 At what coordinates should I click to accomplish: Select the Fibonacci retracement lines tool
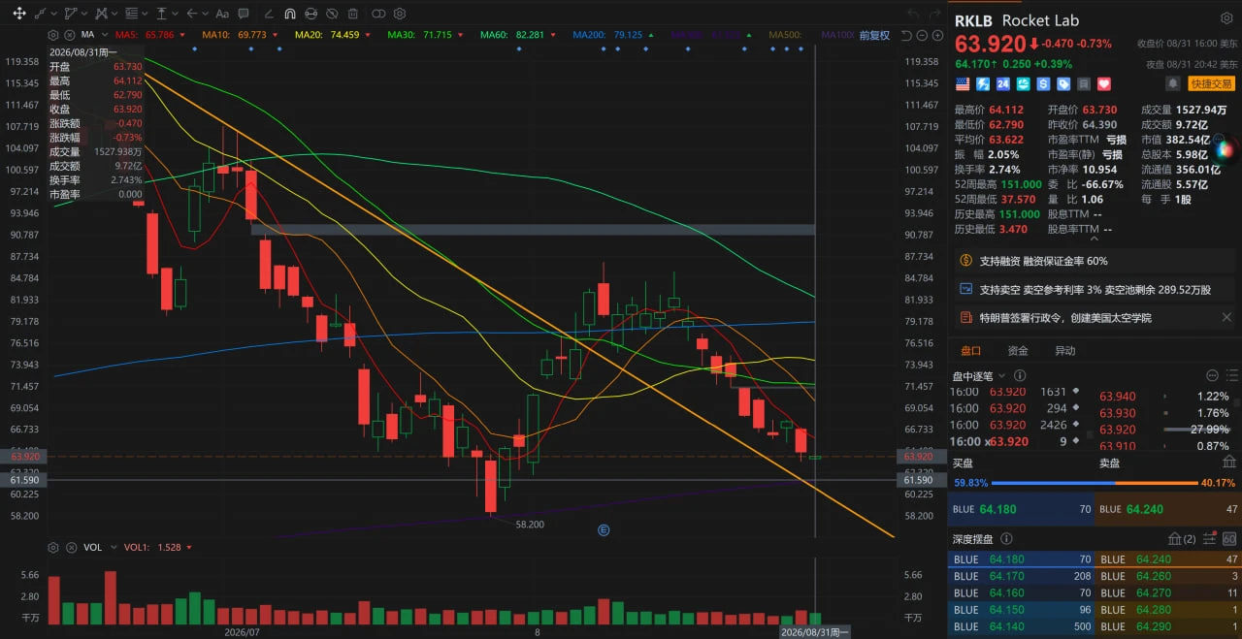(x=131, y=14)
